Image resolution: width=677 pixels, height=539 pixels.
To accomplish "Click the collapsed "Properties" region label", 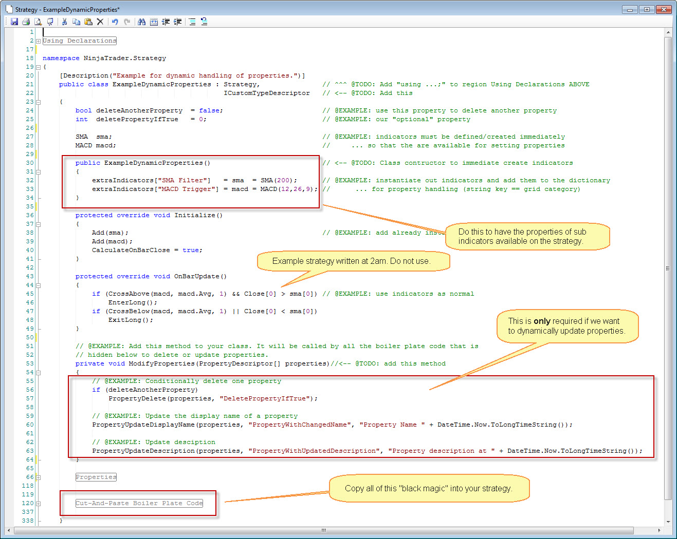I will point(96,477).
